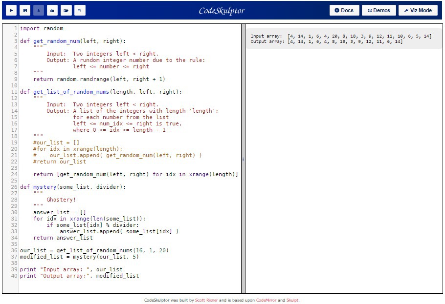
Task: Open the Docs page
Action: click(x=344, y=10)
